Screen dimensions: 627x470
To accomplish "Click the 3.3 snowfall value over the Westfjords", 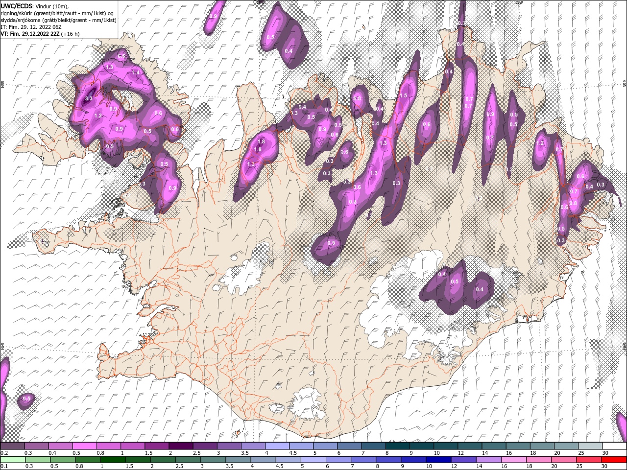I will tap(89, 98).
